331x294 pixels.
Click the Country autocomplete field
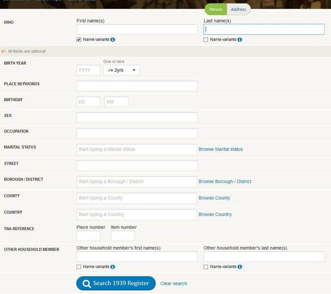(x=137, y=215)
